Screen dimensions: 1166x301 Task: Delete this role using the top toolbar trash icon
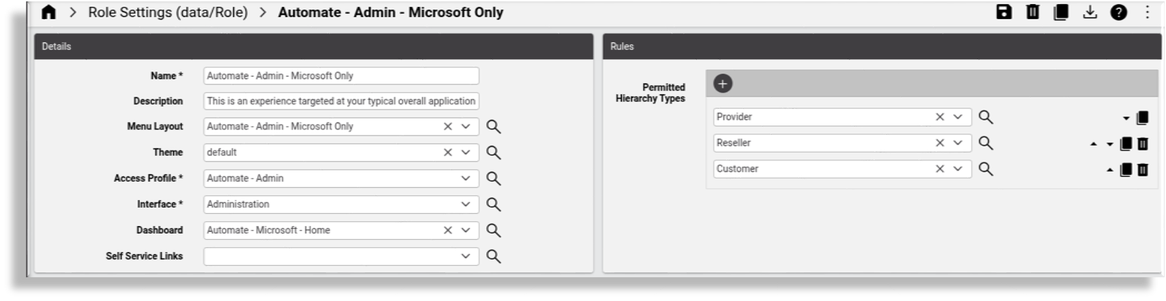1032,12
